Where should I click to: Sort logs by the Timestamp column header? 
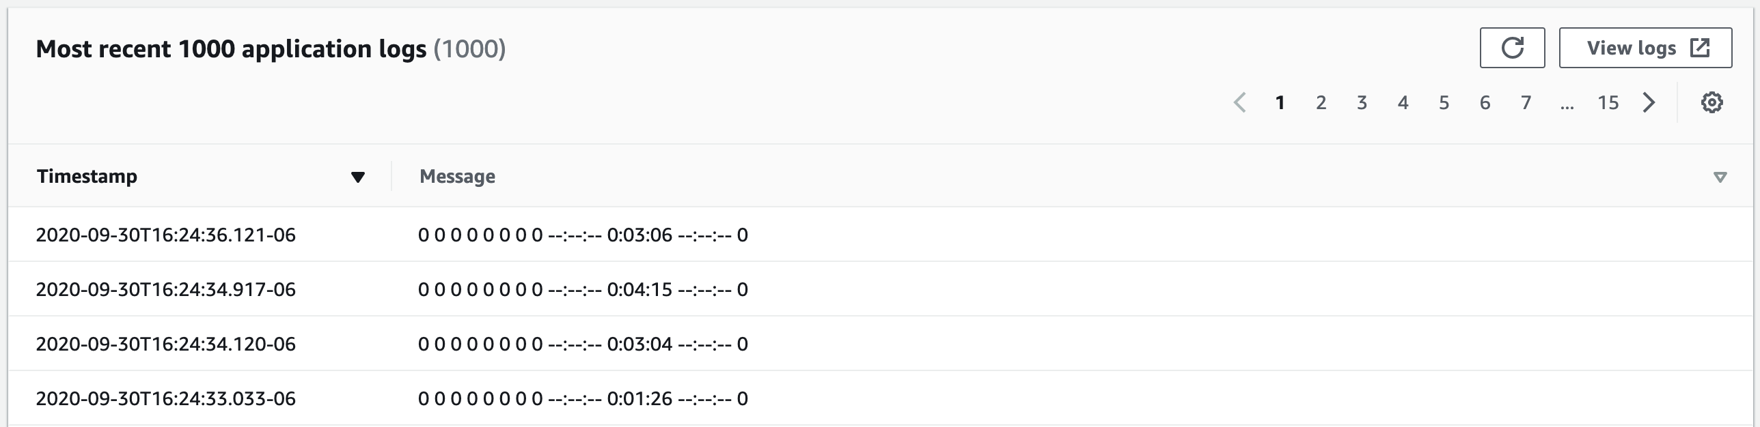click(87, 176)
